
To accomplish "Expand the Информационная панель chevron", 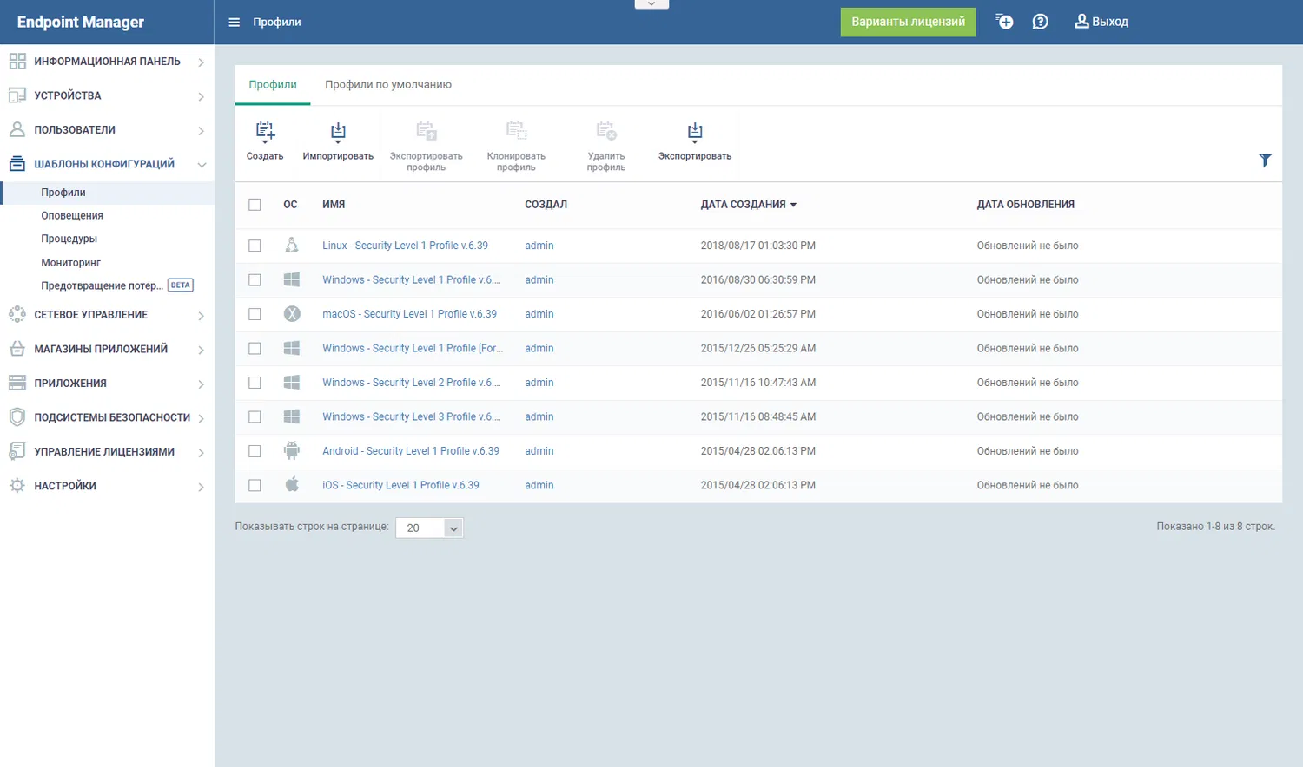I will tap(201, 62).
